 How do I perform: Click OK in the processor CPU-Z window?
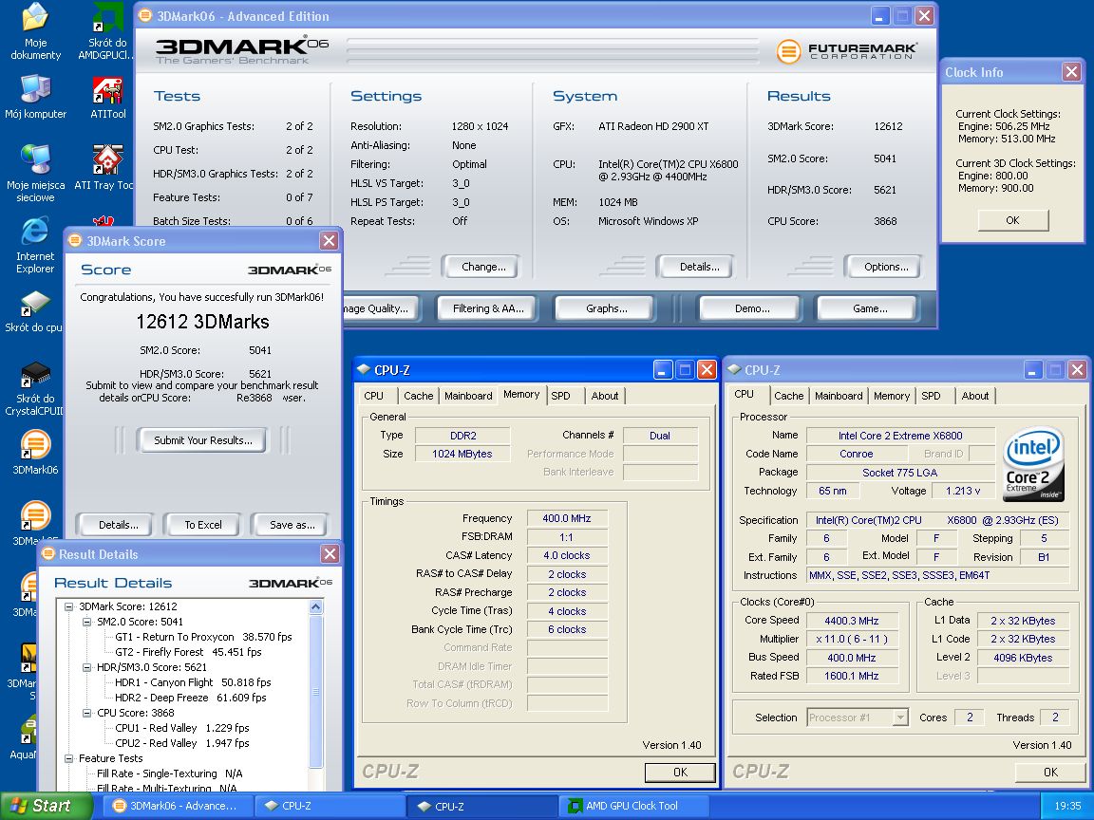(1050, 772)
